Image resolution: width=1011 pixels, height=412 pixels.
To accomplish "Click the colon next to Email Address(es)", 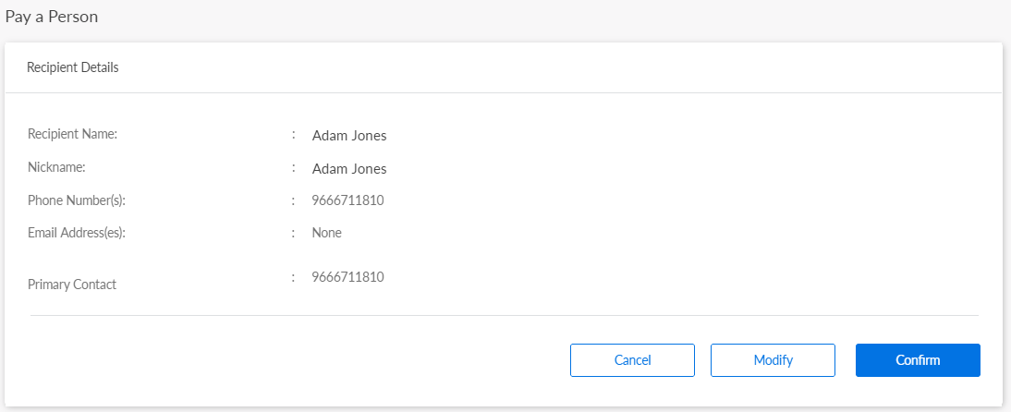I will (x=294, y=233).
